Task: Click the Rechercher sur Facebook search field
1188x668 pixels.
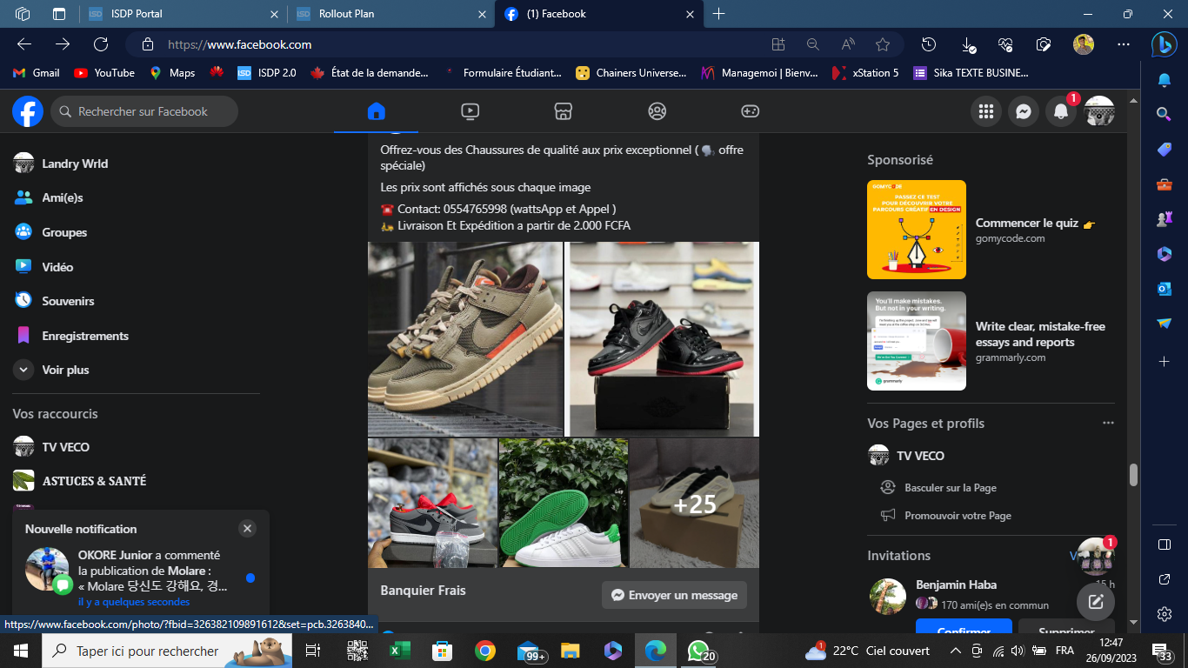Action: pos(143,111)
